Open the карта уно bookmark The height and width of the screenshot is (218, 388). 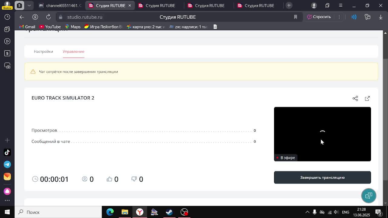pos(146,27)
